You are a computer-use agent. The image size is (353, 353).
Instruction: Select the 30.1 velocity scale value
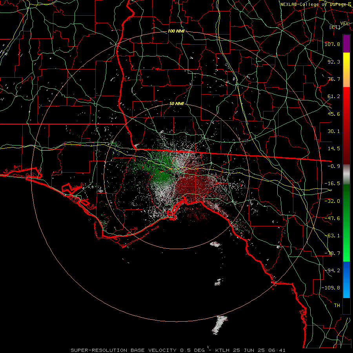[334, 131]
